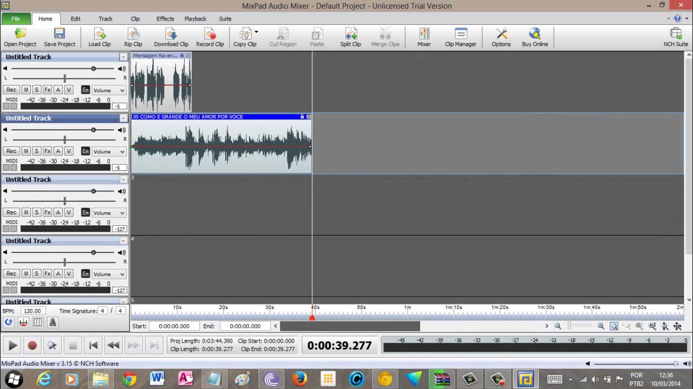Toggle En button on track 4
This screenshot has height=389, width=693.
pos(86,273)
